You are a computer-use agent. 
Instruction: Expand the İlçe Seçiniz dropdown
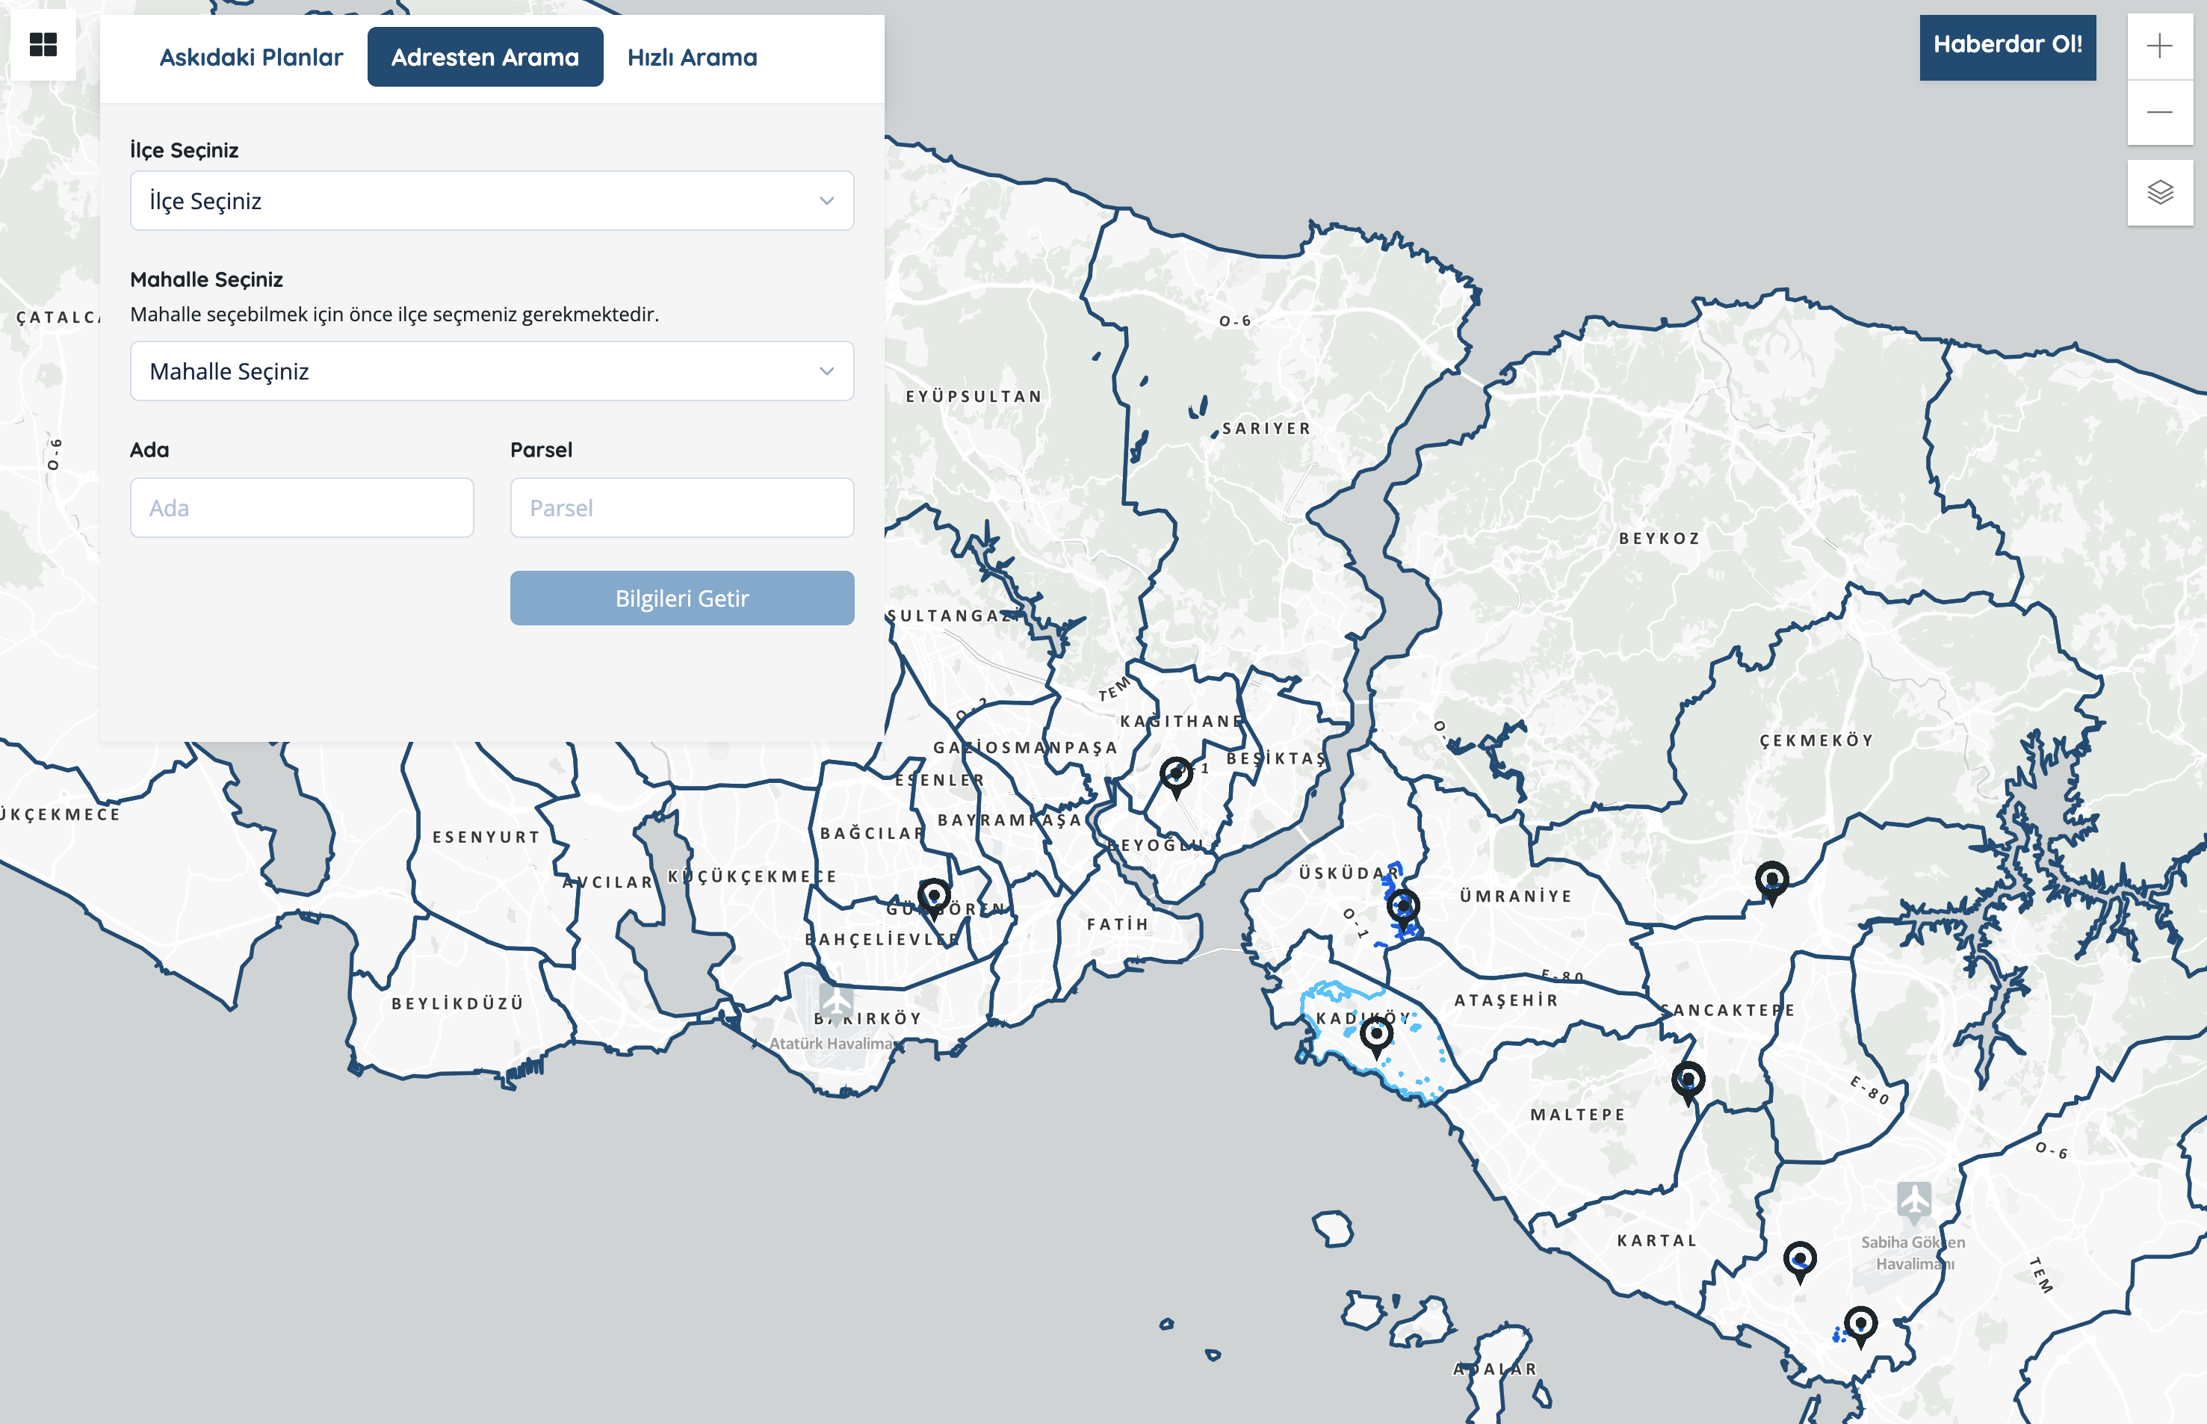tap(491, 201)
